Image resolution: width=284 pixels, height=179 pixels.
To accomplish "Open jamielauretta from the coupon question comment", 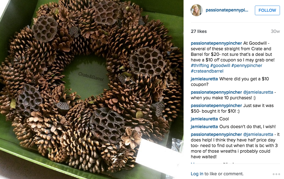I will tap(204, 79).
